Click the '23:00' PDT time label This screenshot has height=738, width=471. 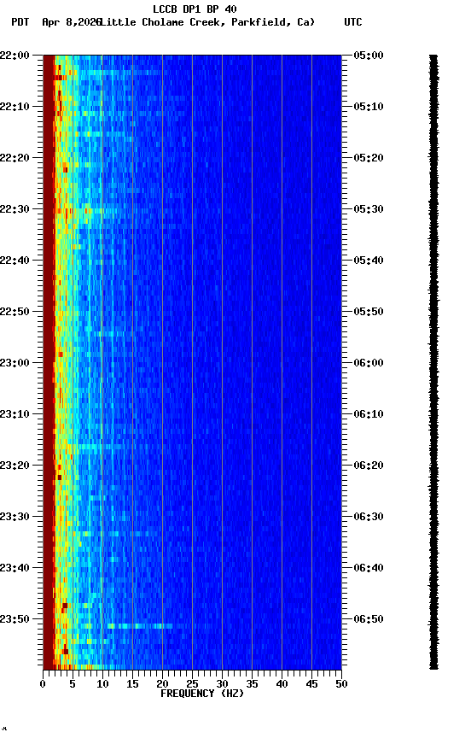tap(15, 363)
